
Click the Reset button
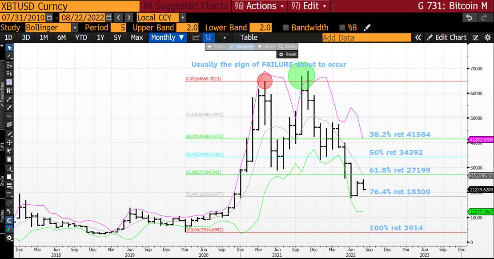click(288, 54)
